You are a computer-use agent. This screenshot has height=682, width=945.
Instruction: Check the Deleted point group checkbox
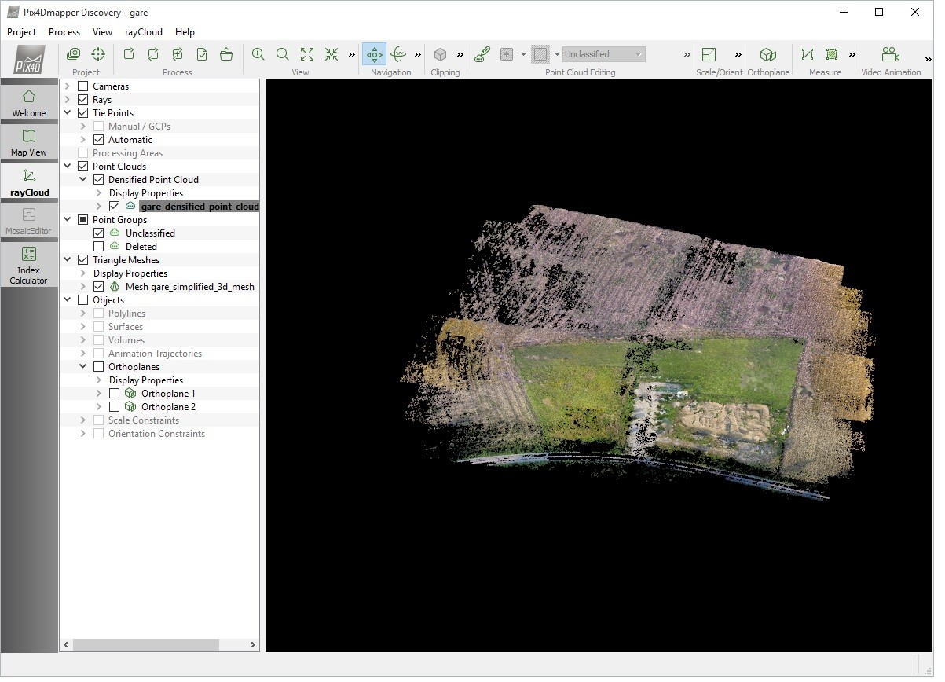(x=99, y=247)
